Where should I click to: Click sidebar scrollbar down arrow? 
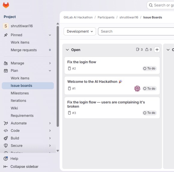click(58, 151)
